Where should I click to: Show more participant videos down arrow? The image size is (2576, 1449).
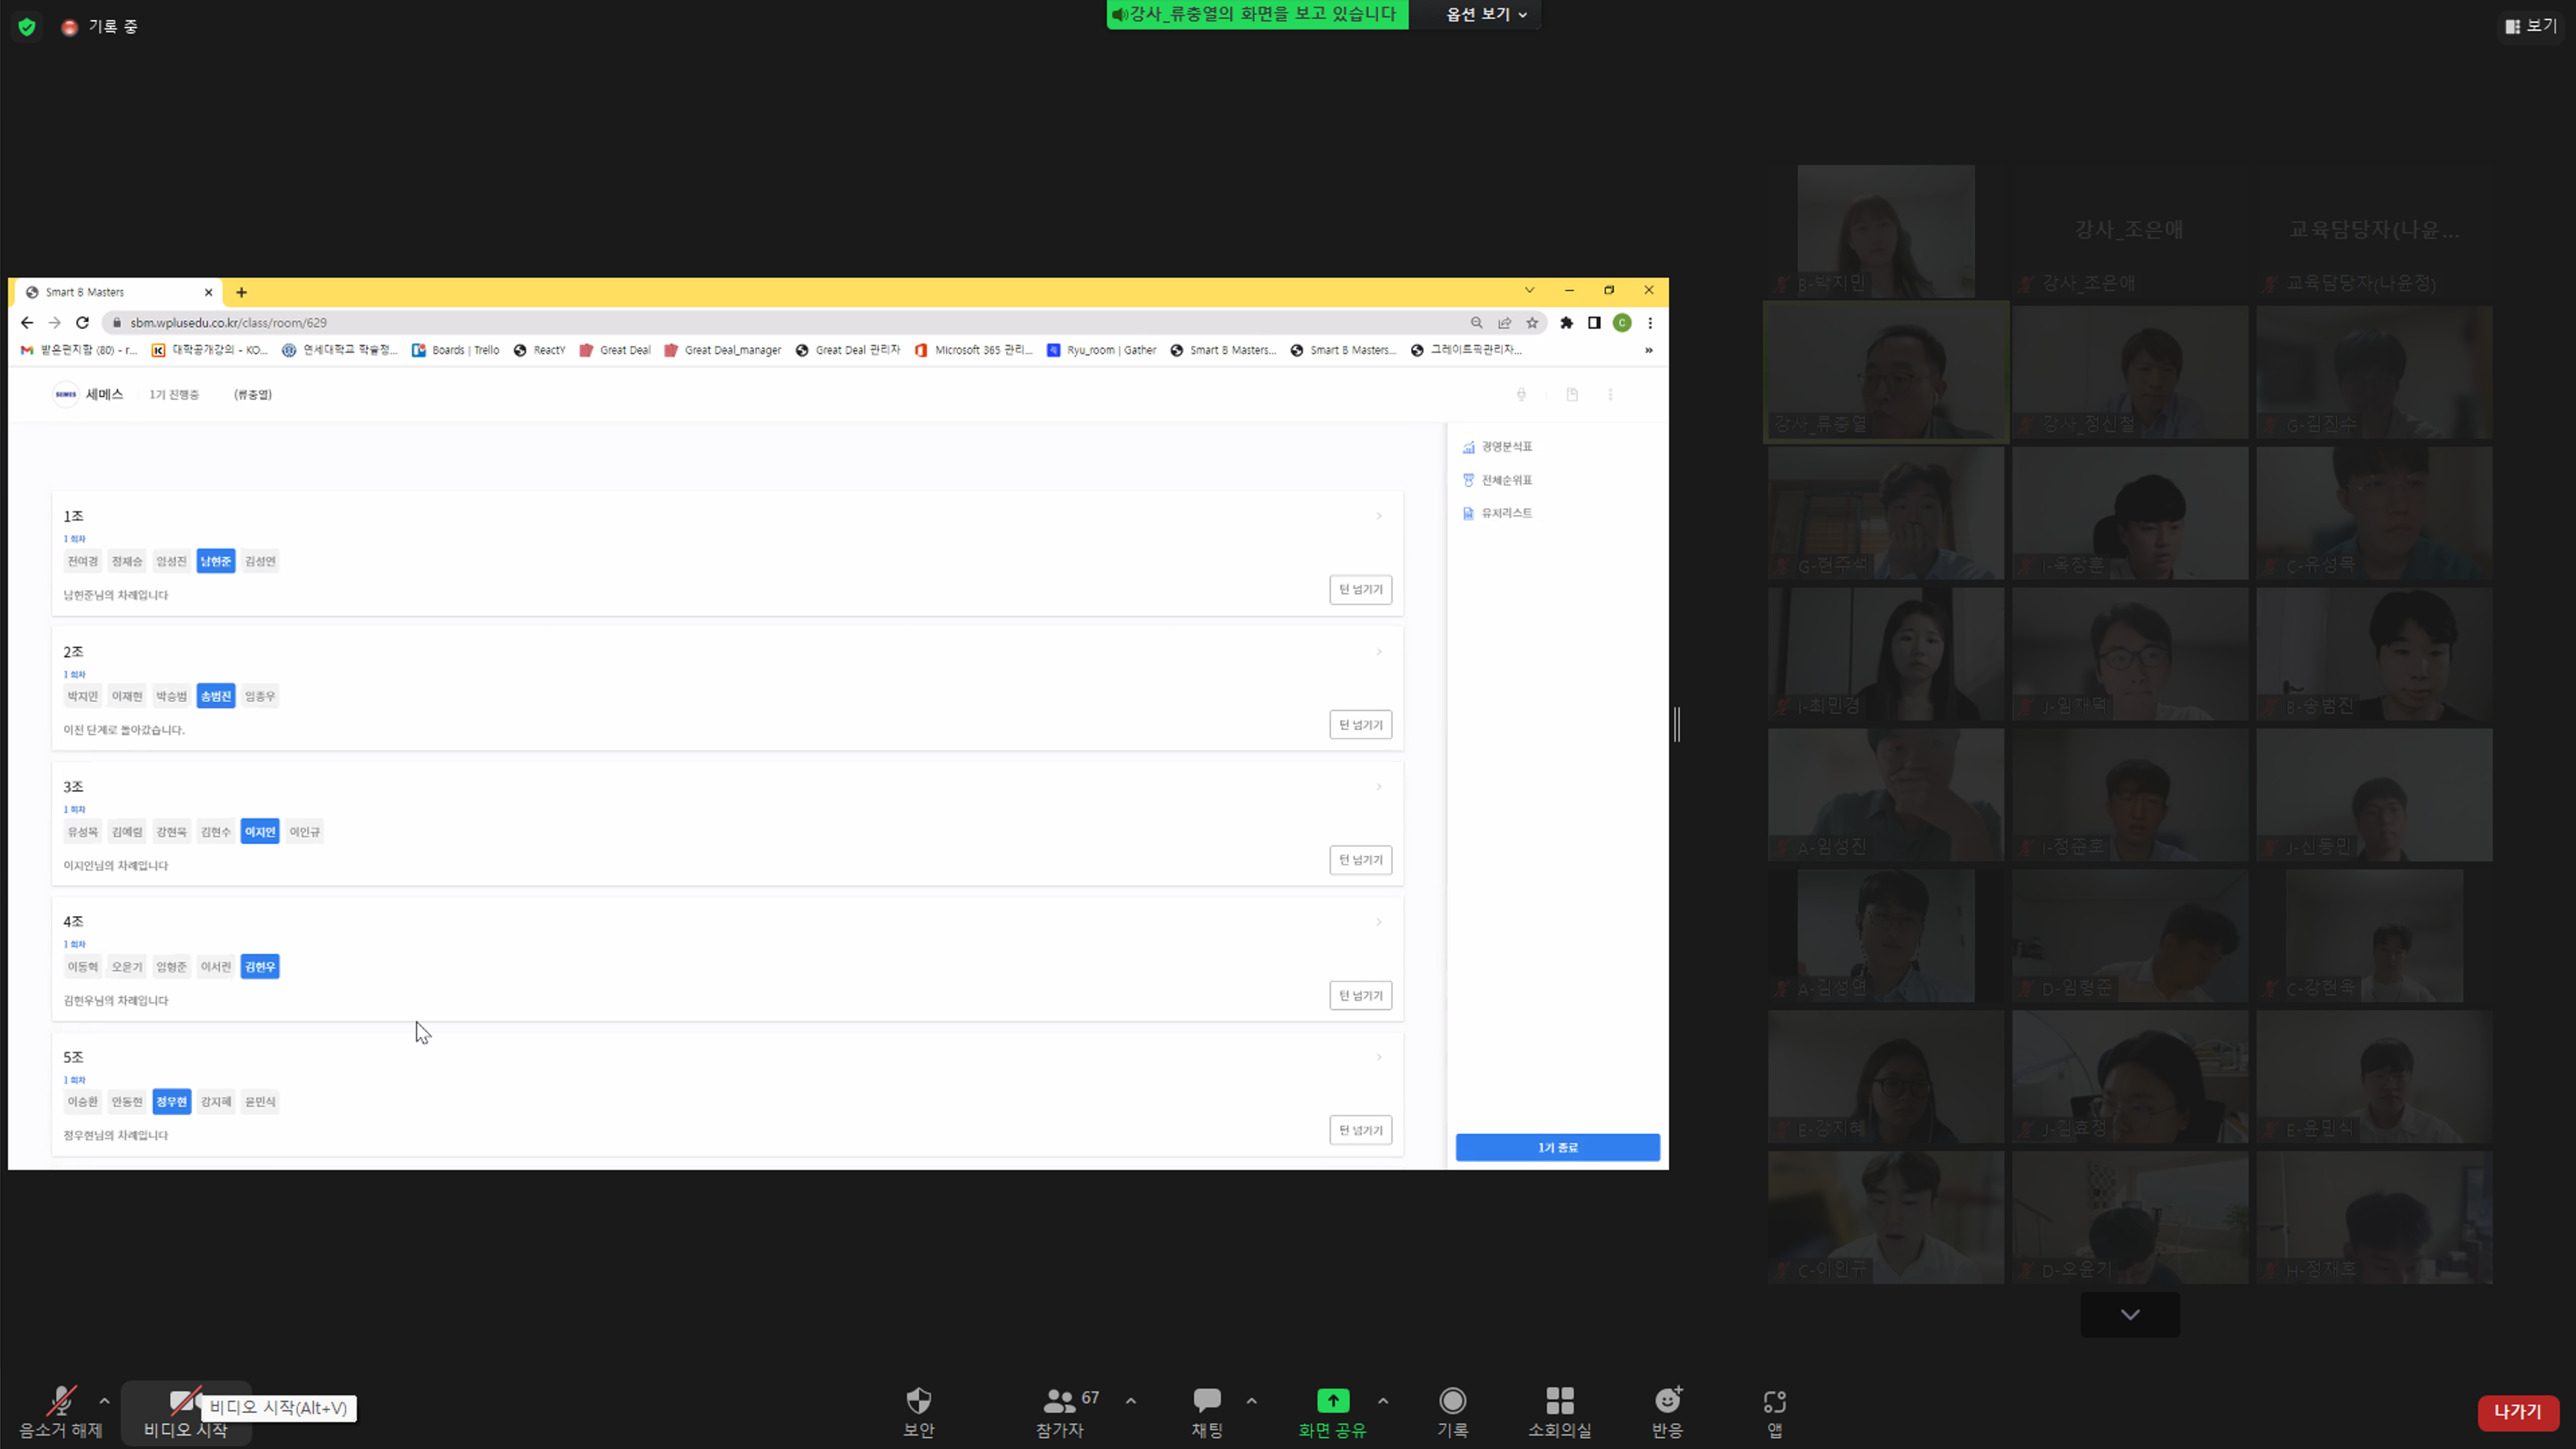tap(2130, 1315)
